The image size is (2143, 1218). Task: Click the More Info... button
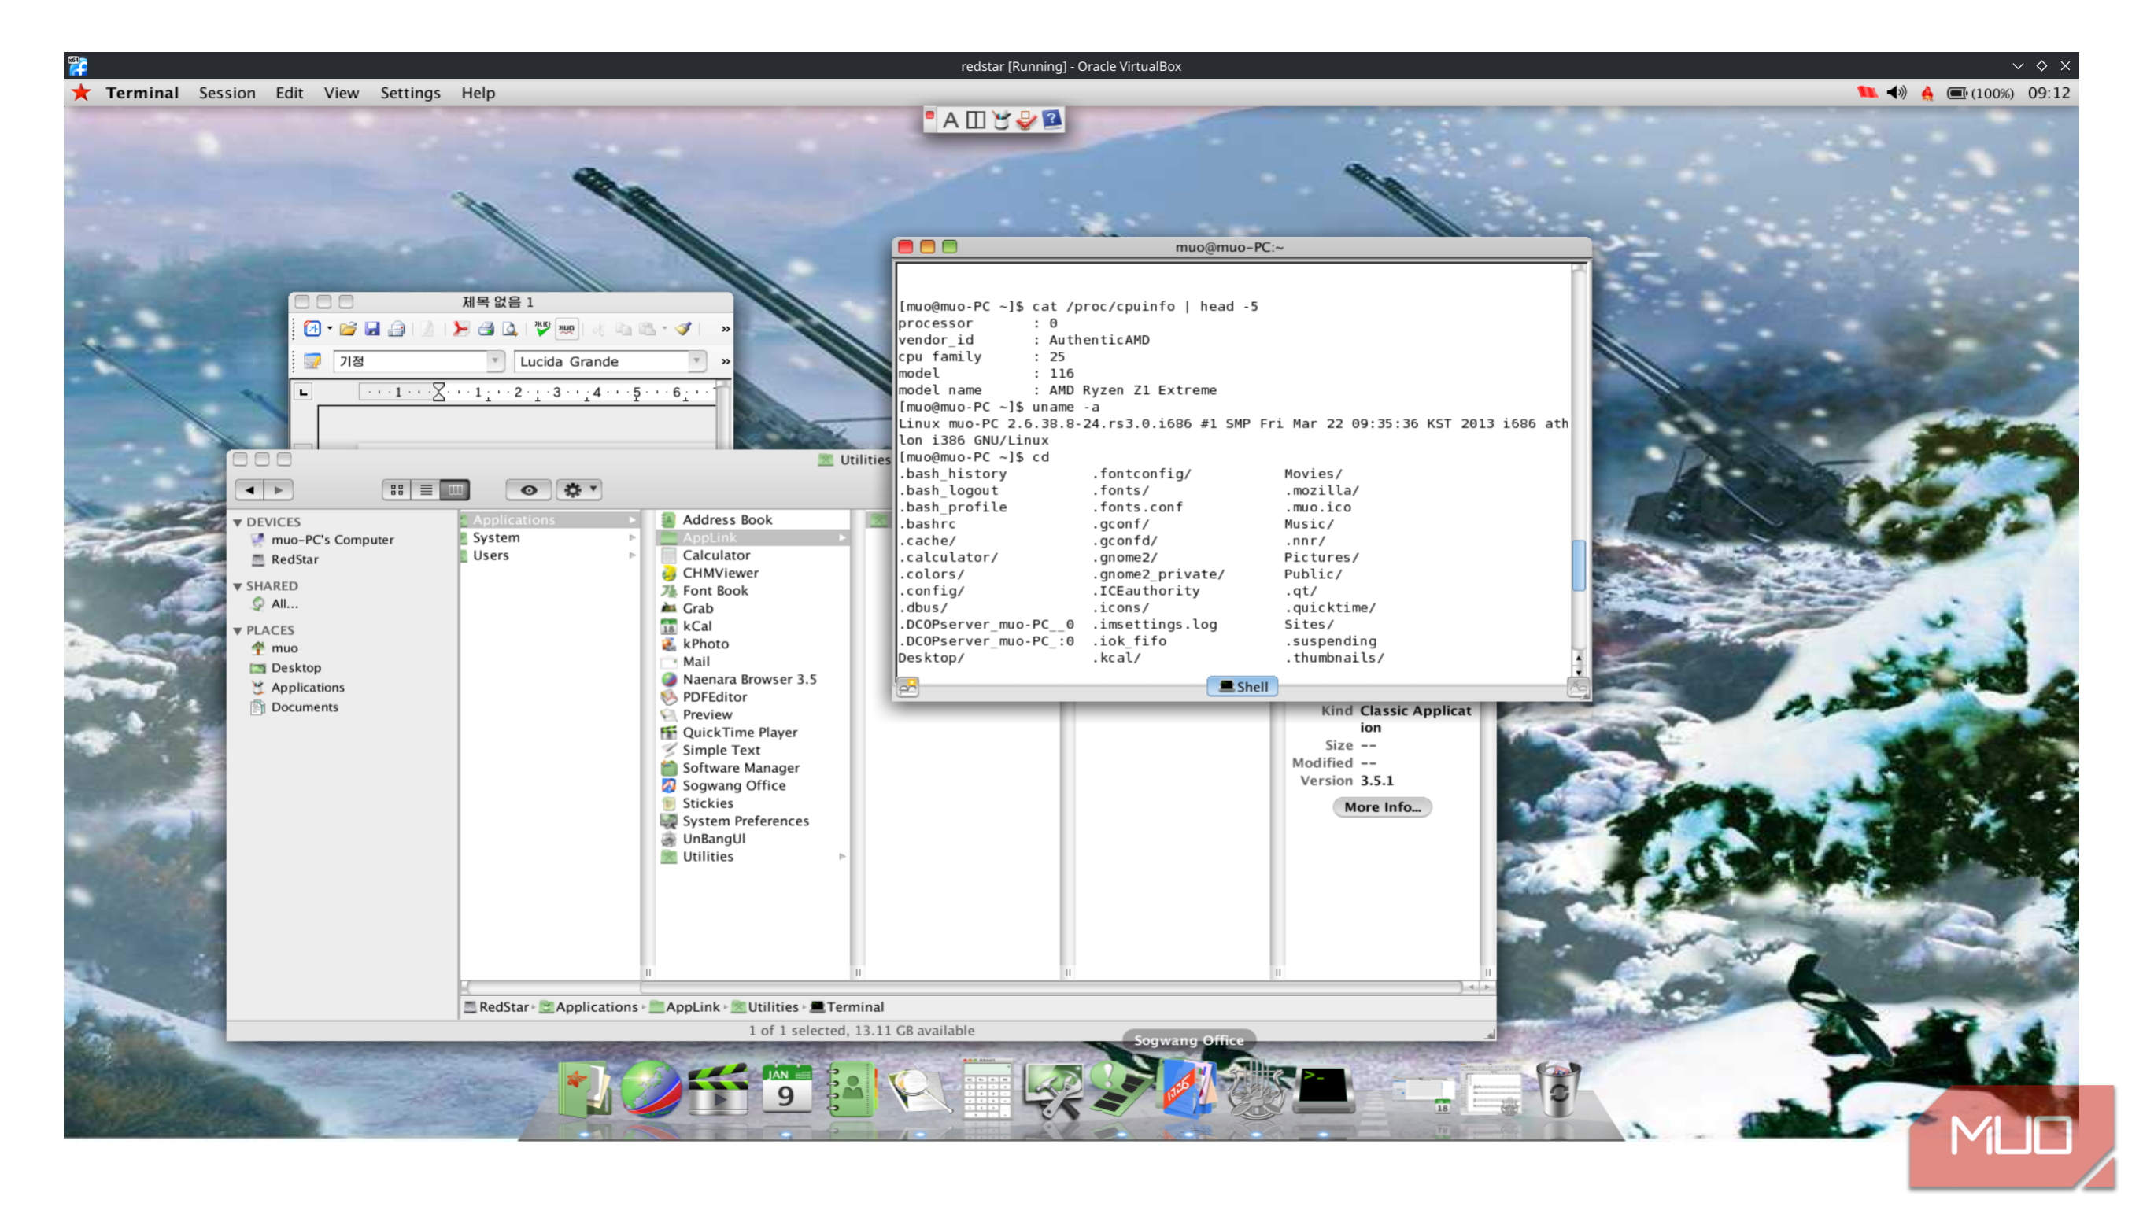(x=1382, y=806)
